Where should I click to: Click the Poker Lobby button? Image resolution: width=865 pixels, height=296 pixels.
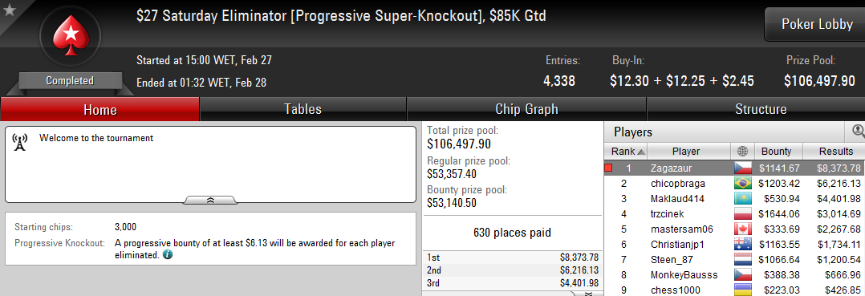pyautogui.click(x=817, y=24)
